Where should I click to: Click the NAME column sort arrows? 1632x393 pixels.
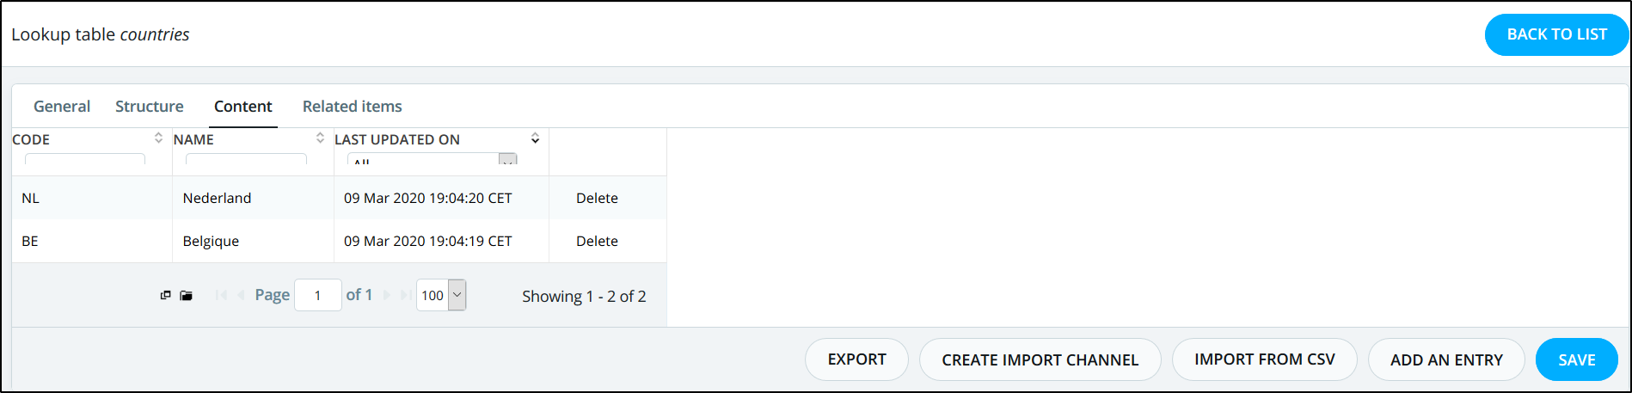(320, 138)
